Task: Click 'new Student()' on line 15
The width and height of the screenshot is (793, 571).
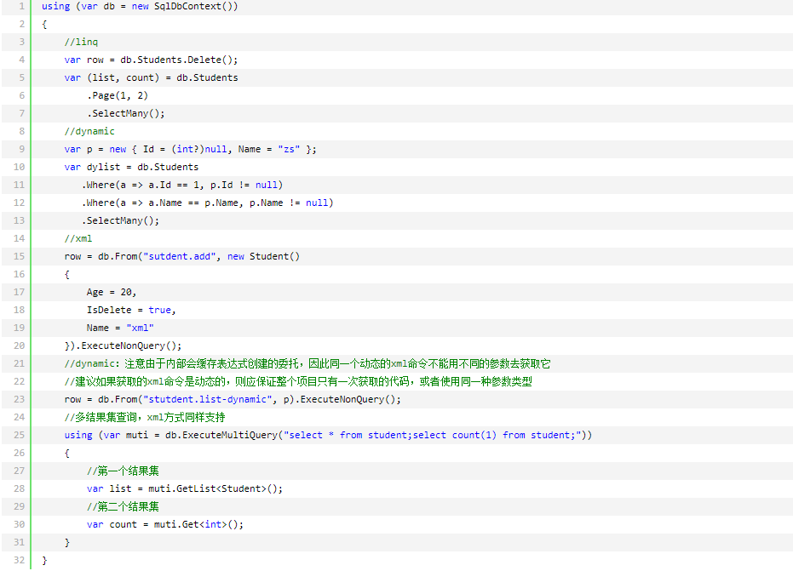Action: point(263,257)
